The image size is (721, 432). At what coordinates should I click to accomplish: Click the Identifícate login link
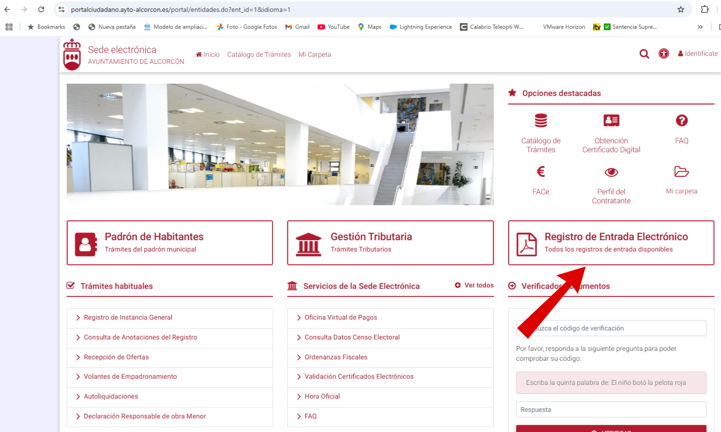(x=698, y=54)
